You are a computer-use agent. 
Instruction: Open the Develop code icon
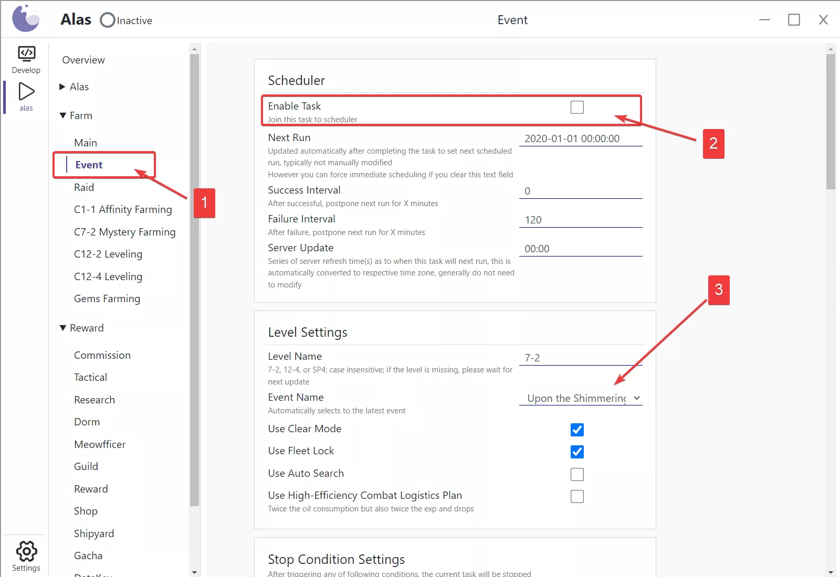click(x=26, y=54)
